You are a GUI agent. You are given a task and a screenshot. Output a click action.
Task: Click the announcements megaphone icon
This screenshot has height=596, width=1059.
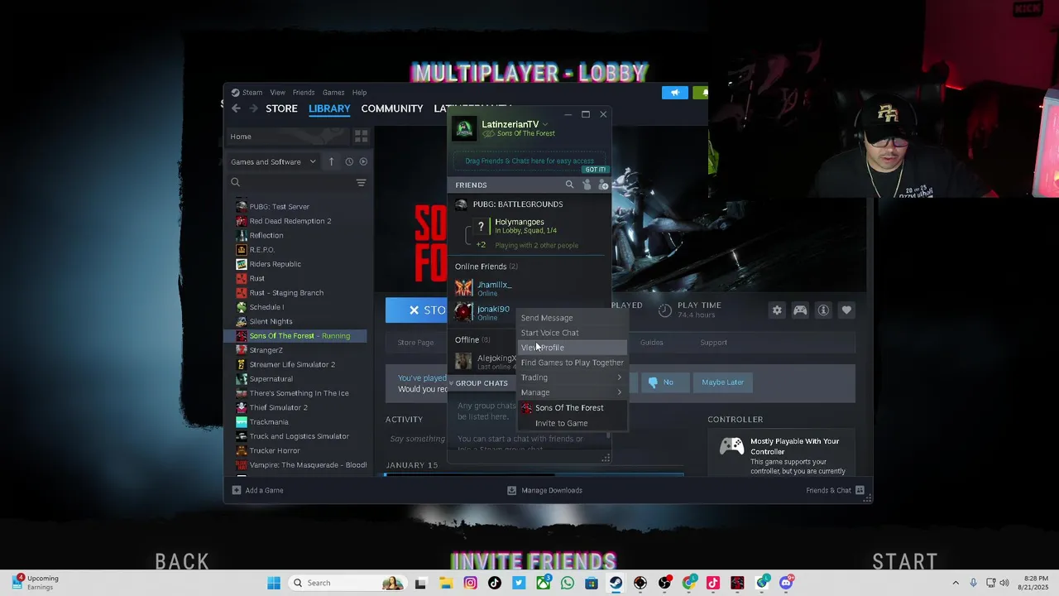(x=675, y=93)
